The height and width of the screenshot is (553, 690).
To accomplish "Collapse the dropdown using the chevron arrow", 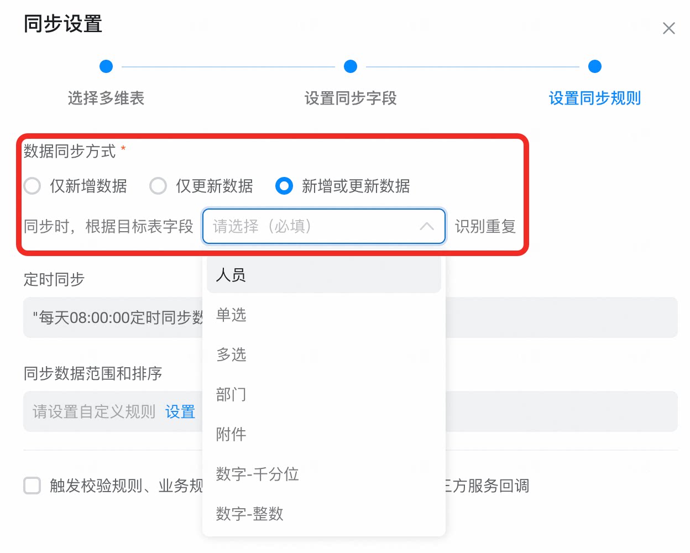I will coord(427,226).
